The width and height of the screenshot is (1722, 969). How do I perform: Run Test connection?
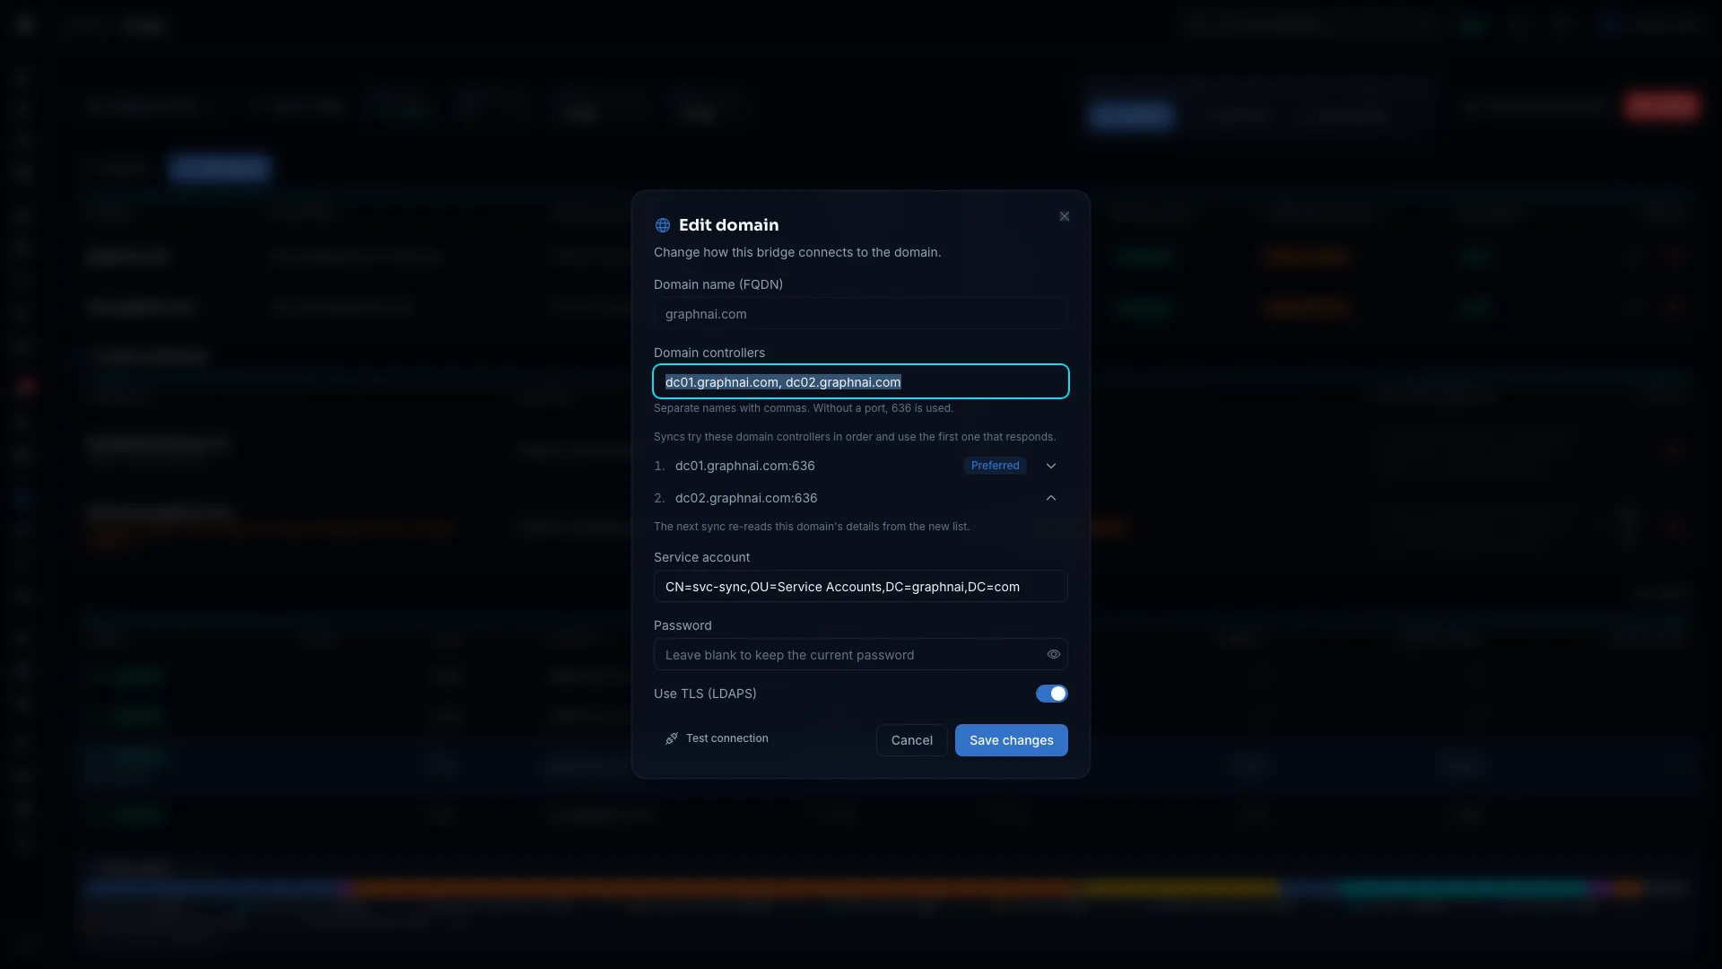(x=717, y=738)
